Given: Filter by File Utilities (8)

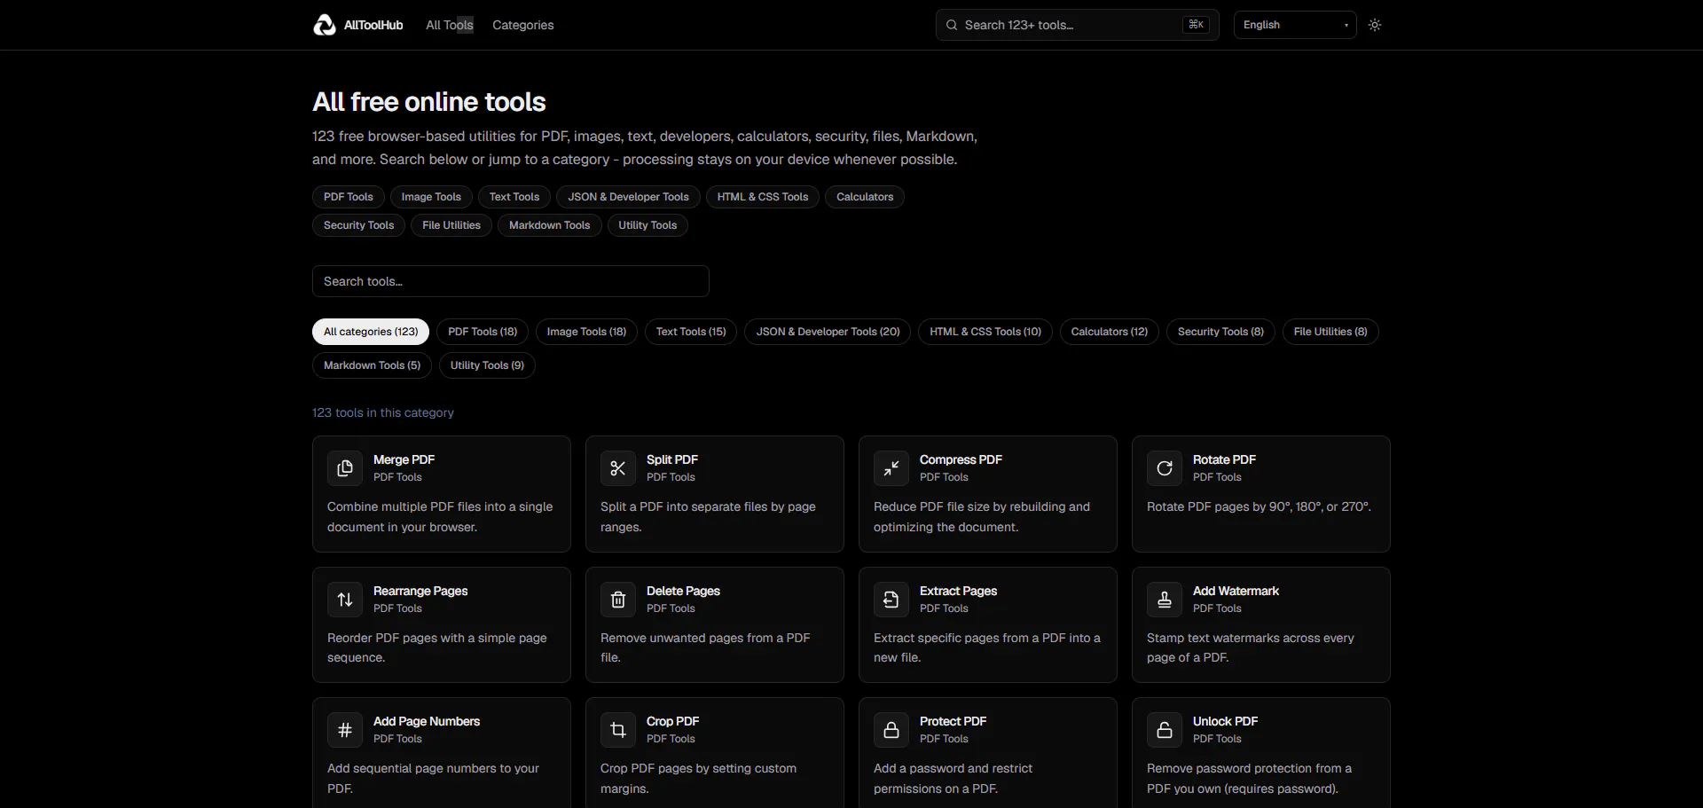Looking at the screenshot, I should [1330, 332].
